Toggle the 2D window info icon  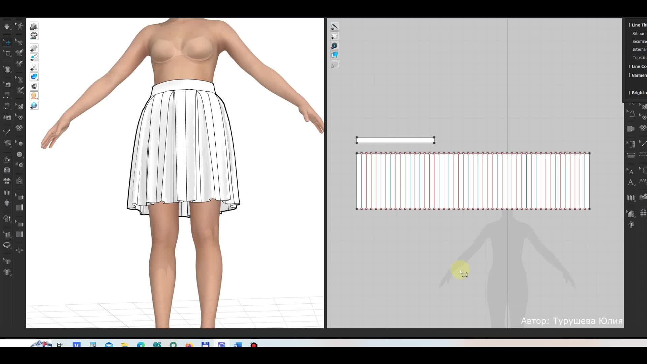pos(334,45)
